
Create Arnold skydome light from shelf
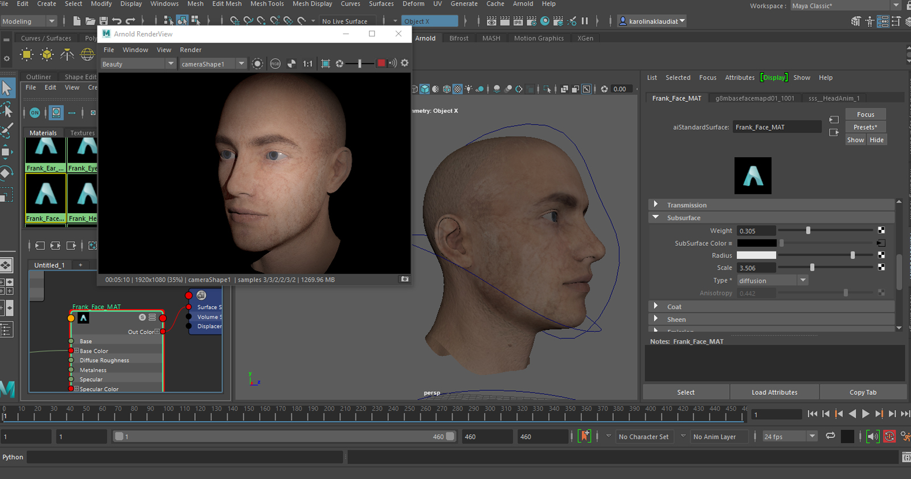point(87,55)
